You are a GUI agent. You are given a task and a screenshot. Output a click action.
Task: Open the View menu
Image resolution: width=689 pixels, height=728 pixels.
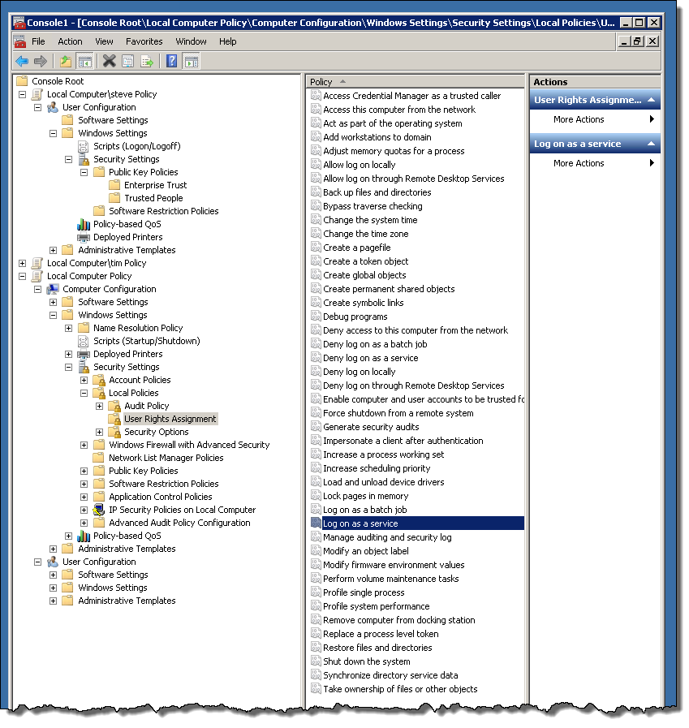pyautogui.click(x=104, y=41)
